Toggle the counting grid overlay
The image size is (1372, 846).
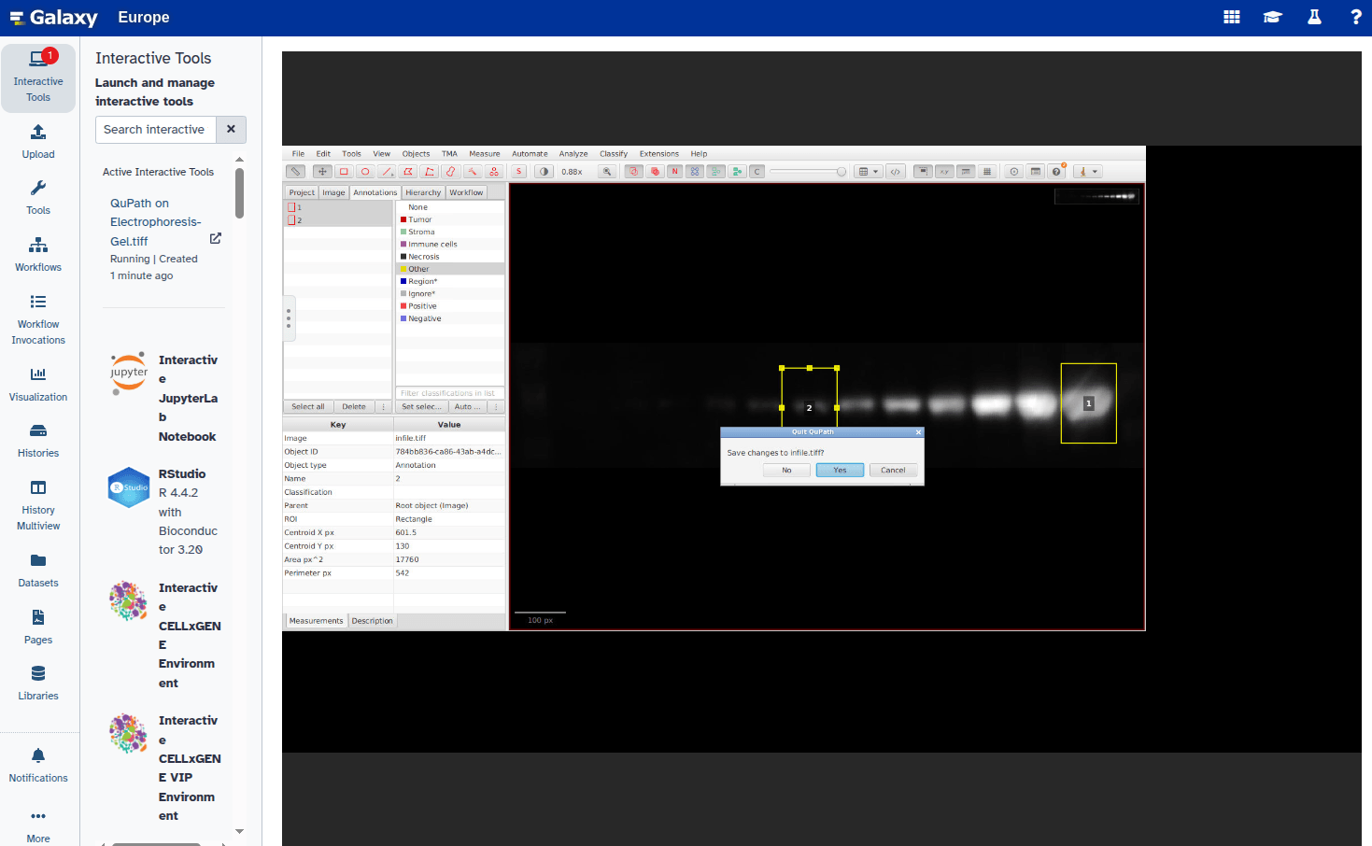987,172
